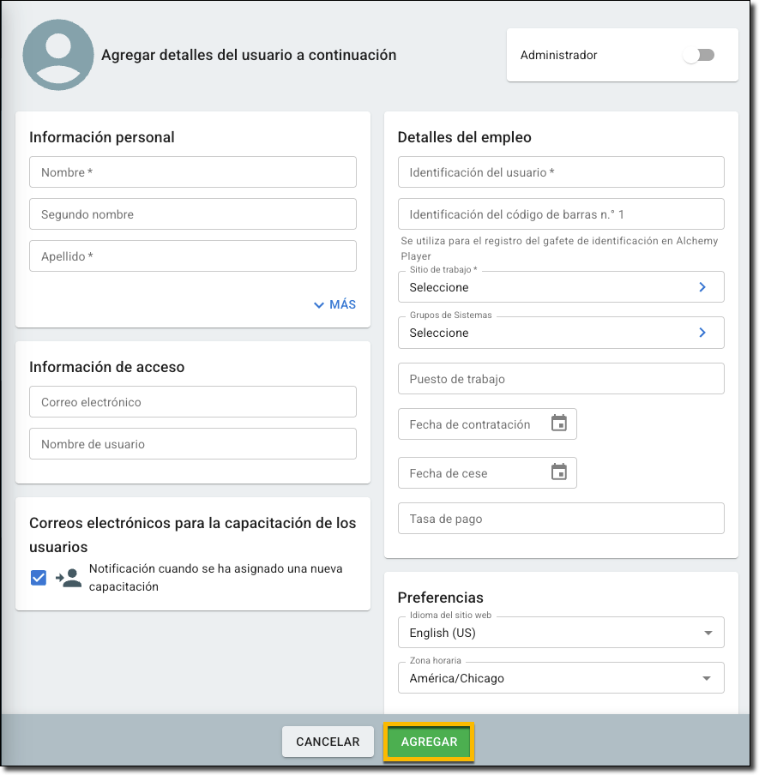Open the Idioma del sitio web dropdown
Image resolution: width=759 pixels, height=775 pixels.
coord(561,633)
